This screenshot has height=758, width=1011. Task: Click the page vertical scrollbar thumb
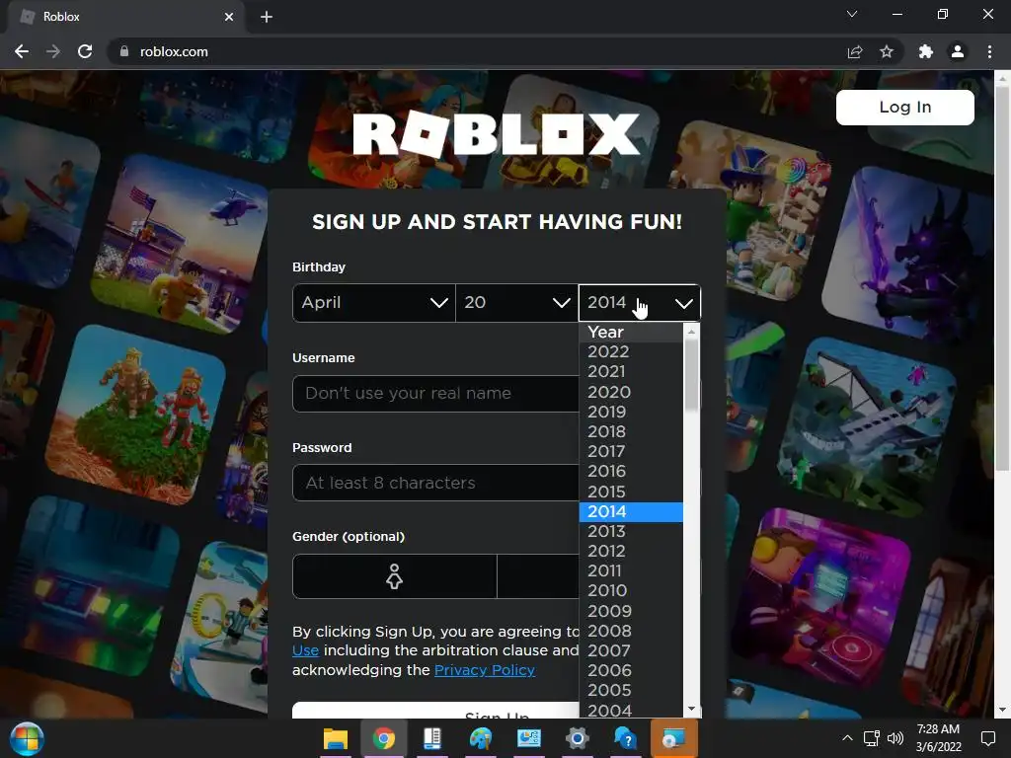(x=1002, y=277)
